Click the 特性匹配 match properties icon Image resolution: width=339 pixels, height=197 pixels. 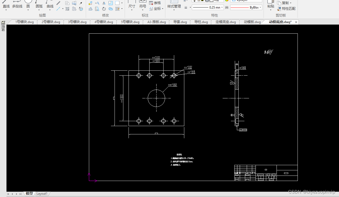(279, 9)
